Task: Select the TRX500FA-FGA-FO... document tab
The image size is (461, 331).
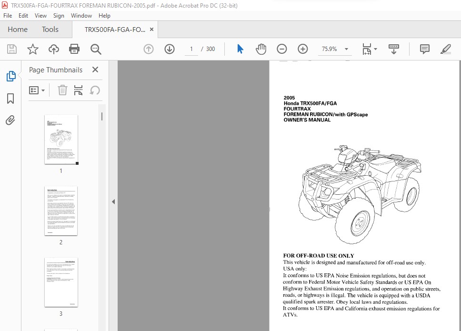Action: click(115, 30)
